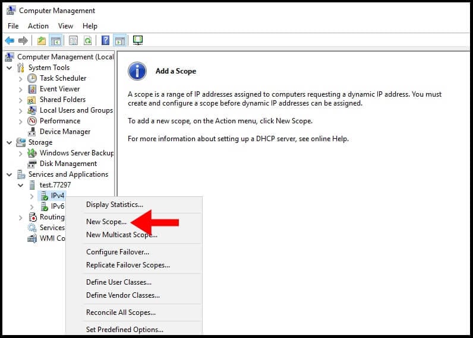Choose Replicate Failover Scopes entry

134,265
